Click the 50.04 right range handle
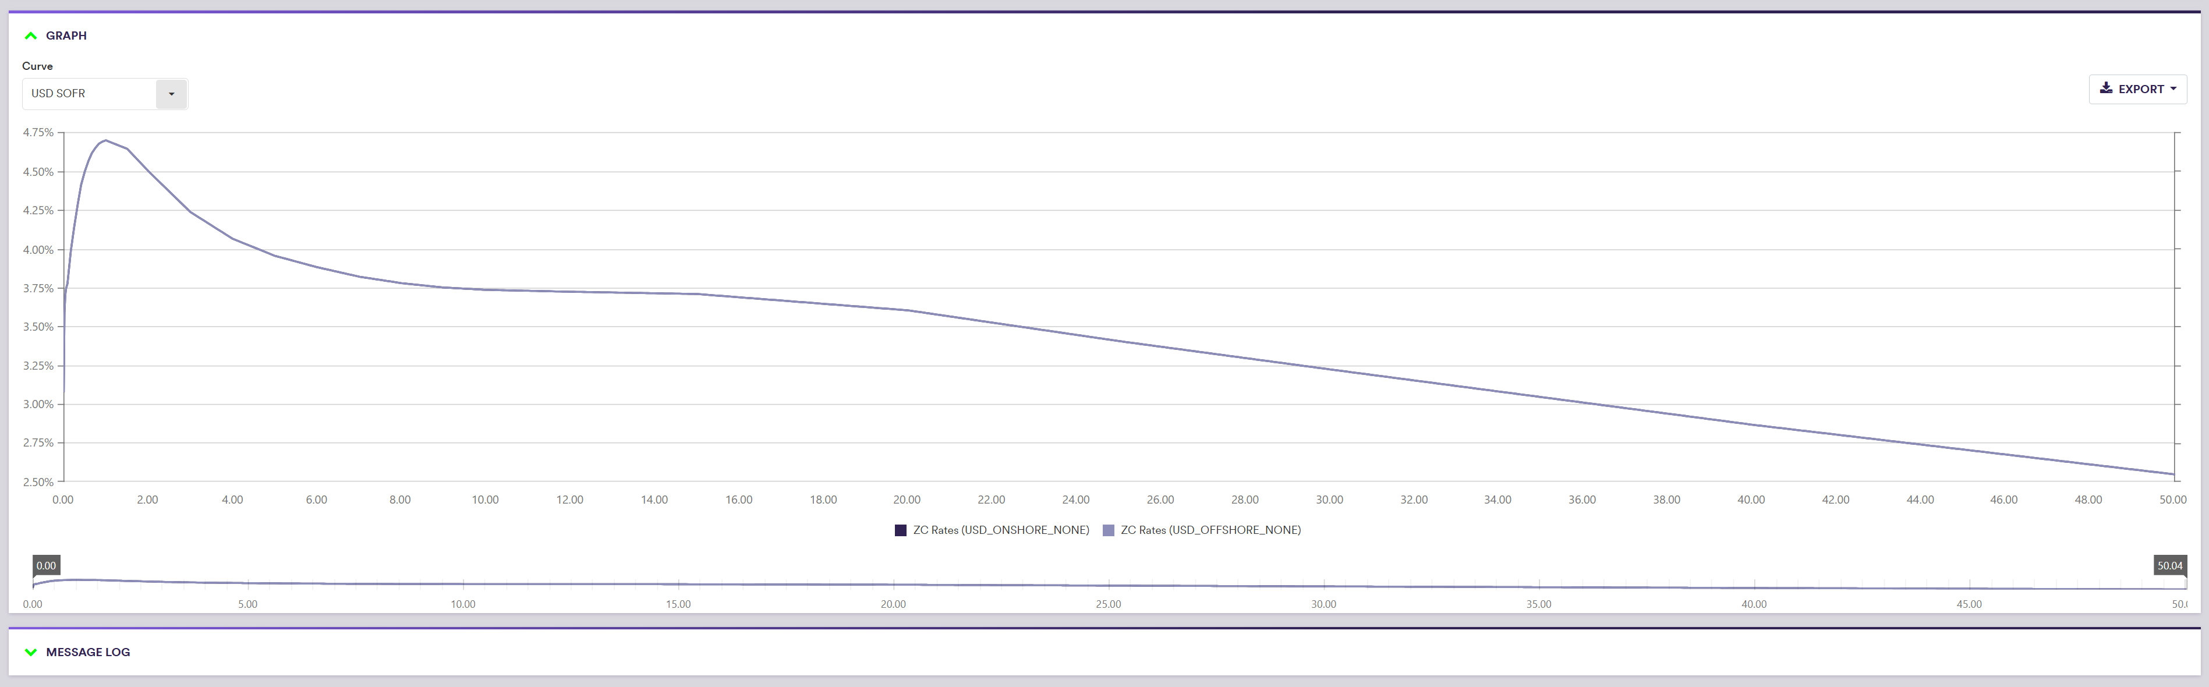Viewport: 2209px width, 687px height. tap(2169, 565)
